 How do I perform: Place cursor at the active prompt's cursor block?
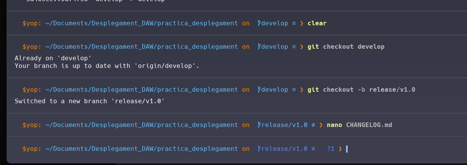(x=347, y=148)
